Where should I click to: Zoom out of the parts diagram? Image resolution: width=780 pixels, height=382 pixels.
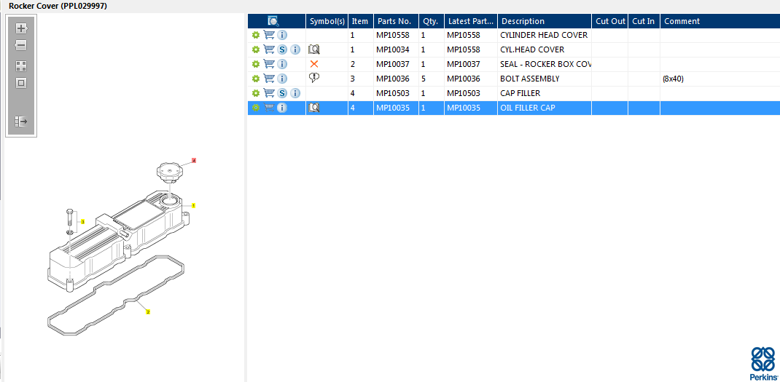point(21,46)
